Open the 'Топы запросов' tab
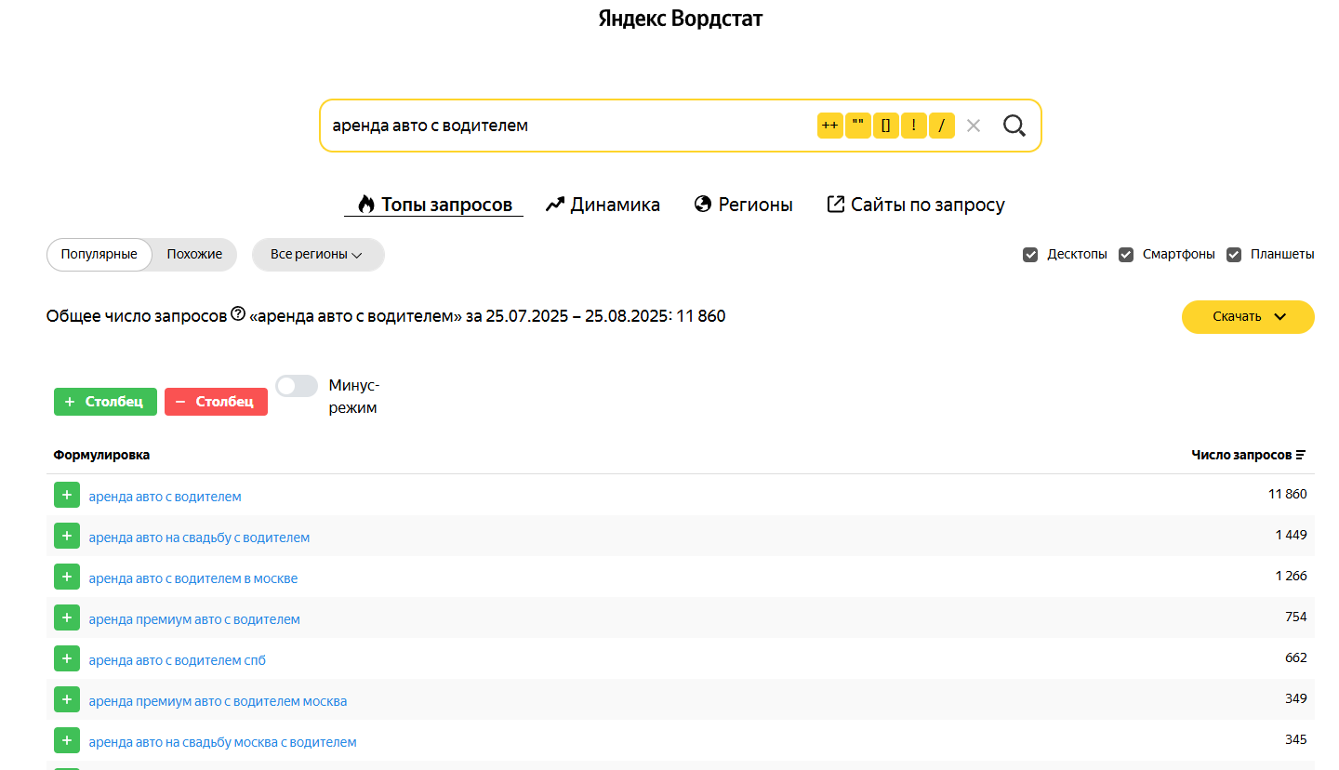Screen dimensions: 1339x770 [434, 205]
